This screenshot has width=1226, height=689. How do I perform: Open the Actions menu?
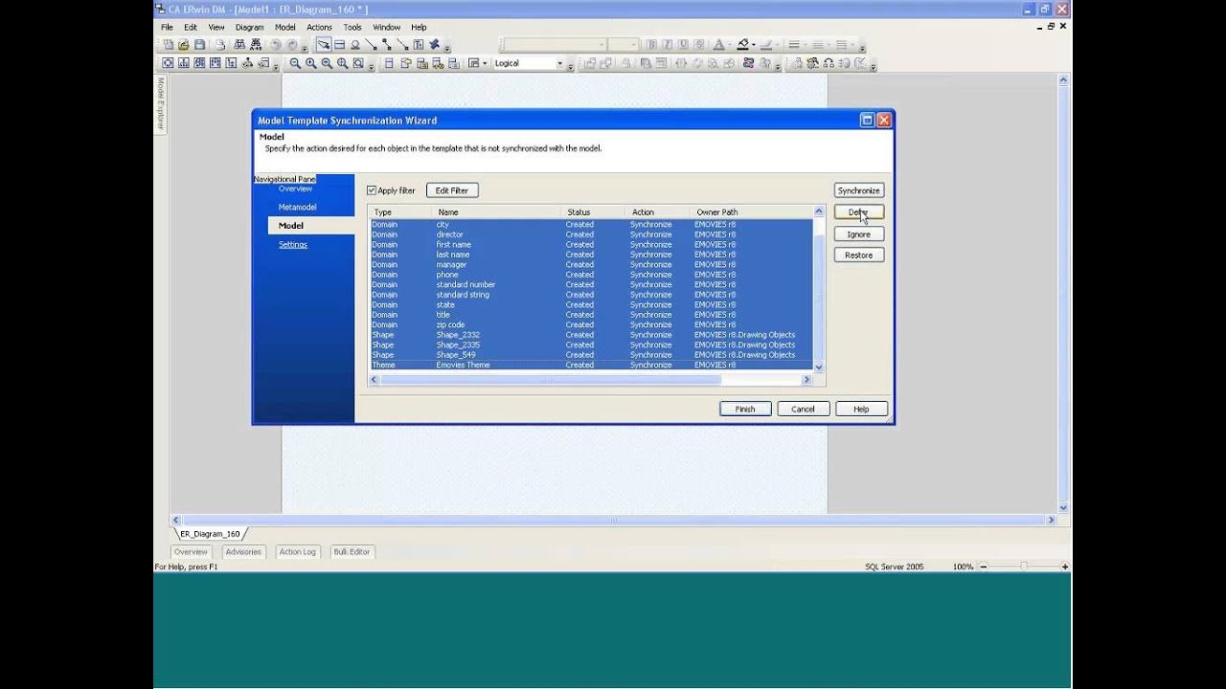319,28
